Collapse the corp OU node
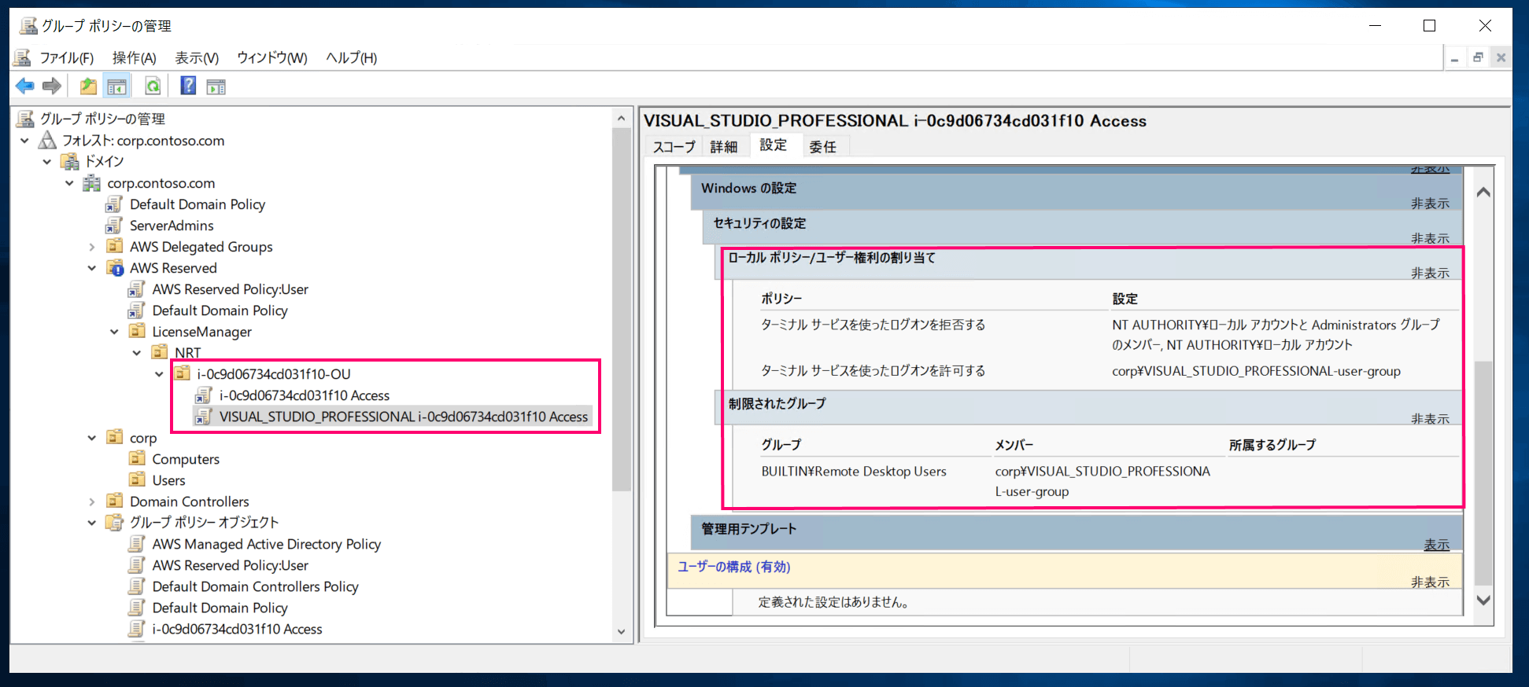Image resolution: width=1529 pixels, height=687 pixels. coord(92,438)
